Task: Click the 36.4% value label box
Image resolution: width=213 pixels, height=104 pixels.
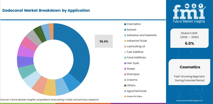Action: click(104, 41)
